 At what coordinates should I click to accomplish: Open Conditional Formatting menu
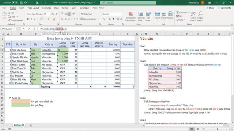[131, 16]
